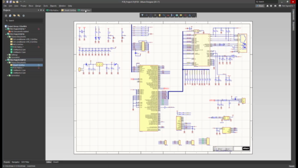Image resolution: width=298 pixels, height=168 pixels.
Task: Place a power port using the red icon
Action: [168, 15]
